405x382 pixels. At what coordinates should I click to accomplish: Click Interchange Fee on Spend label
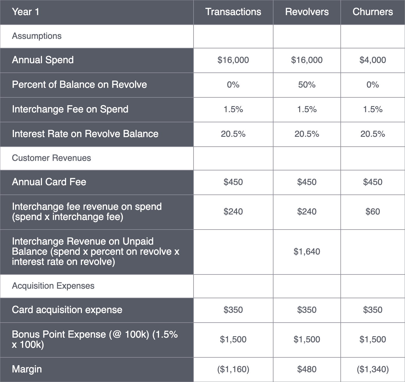(x=70, y=109)
